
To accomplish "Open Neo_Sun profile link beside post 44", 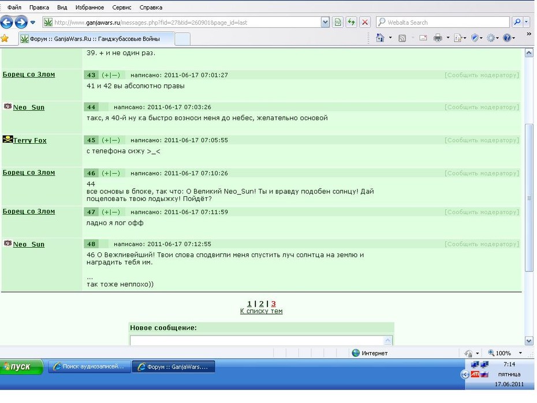I will [x=29, y=107].
